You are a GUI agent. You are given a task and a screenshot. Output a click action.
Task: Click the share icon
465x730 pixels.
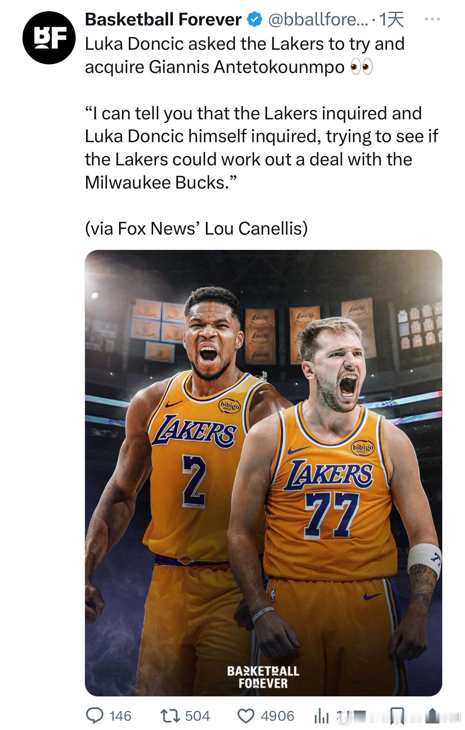[x=432, y=715]
